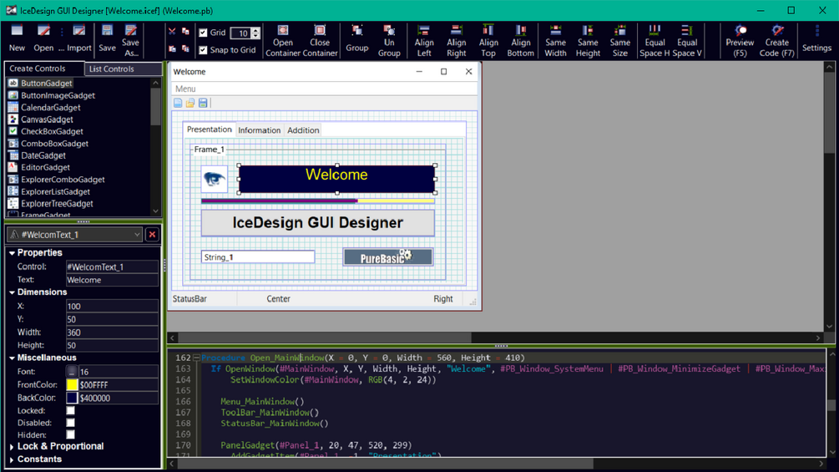Click the save disk icon in Welcome window toolbar

[x=203, y=103]
